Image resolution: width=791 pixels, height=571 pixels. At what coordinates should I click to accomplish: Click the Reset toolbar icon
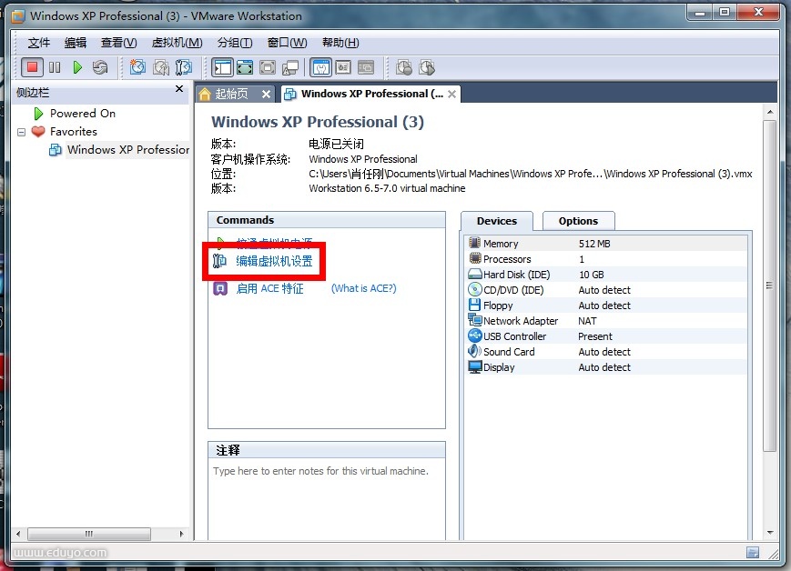(x=100, y=67)
